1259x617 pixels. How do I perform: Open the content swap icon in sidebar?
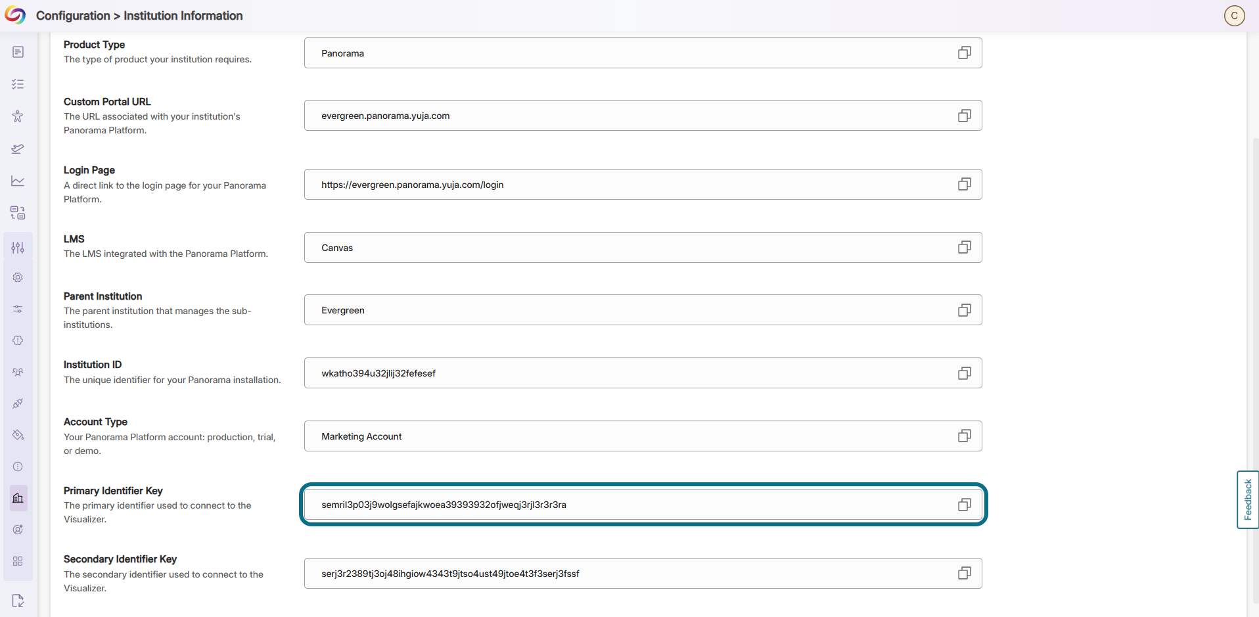[18, 213]
